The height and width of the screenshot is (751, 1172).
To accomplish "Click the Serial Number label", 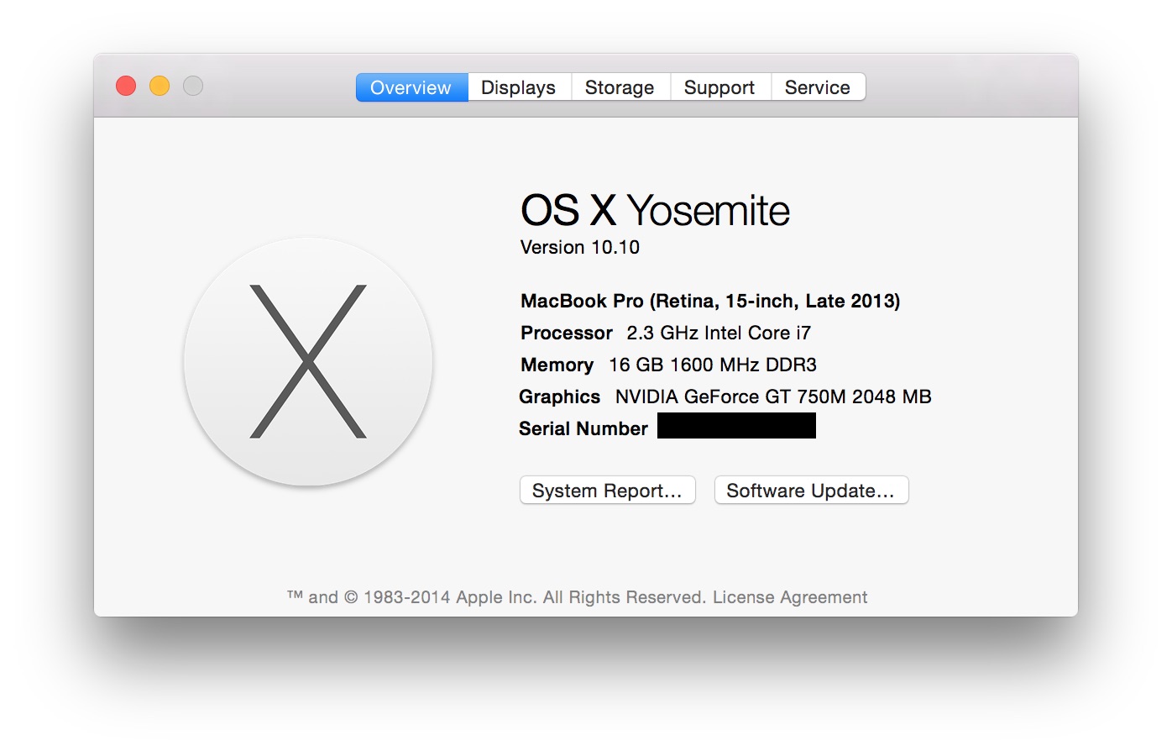I will point(583,428).
